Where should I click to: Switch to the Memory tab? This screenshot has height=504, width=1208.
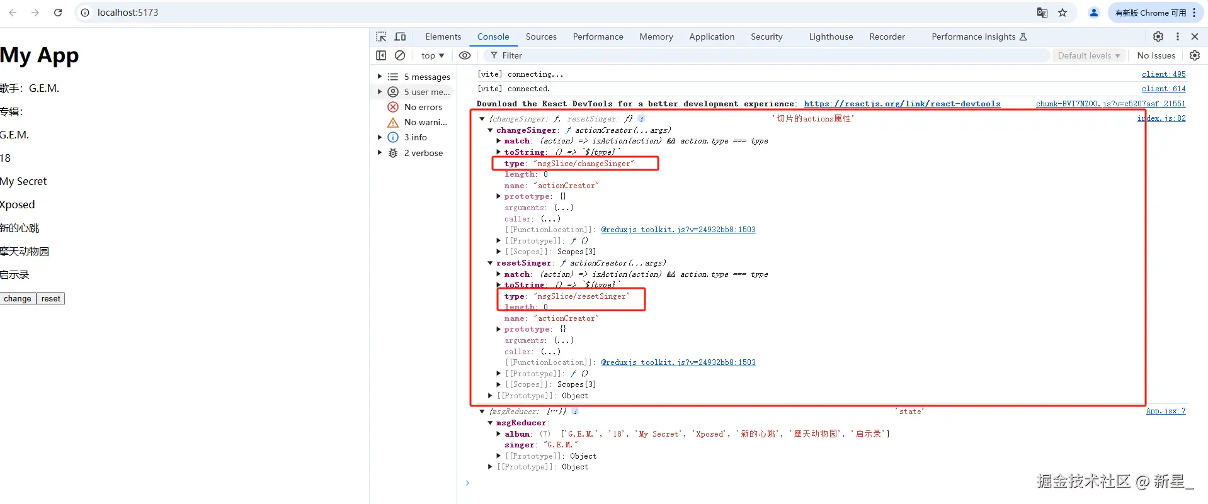[x=656, y=36]
